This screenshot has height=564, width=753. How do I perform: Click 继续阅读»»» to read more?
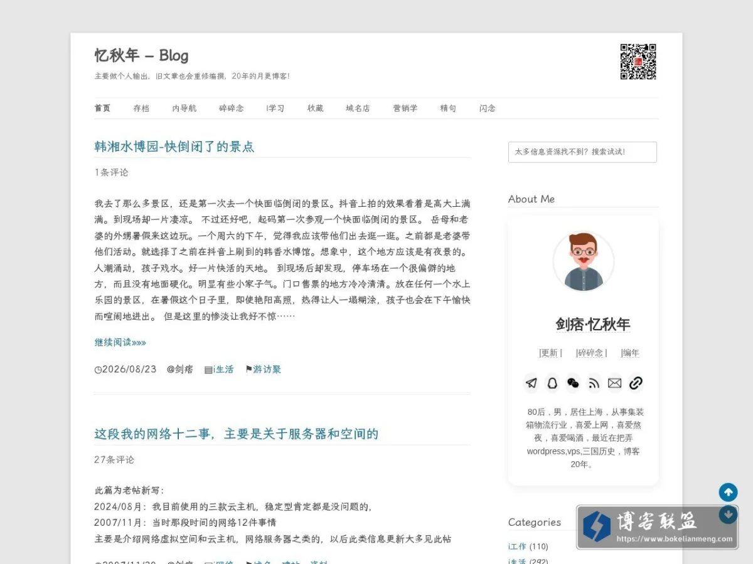pos(120,342)
